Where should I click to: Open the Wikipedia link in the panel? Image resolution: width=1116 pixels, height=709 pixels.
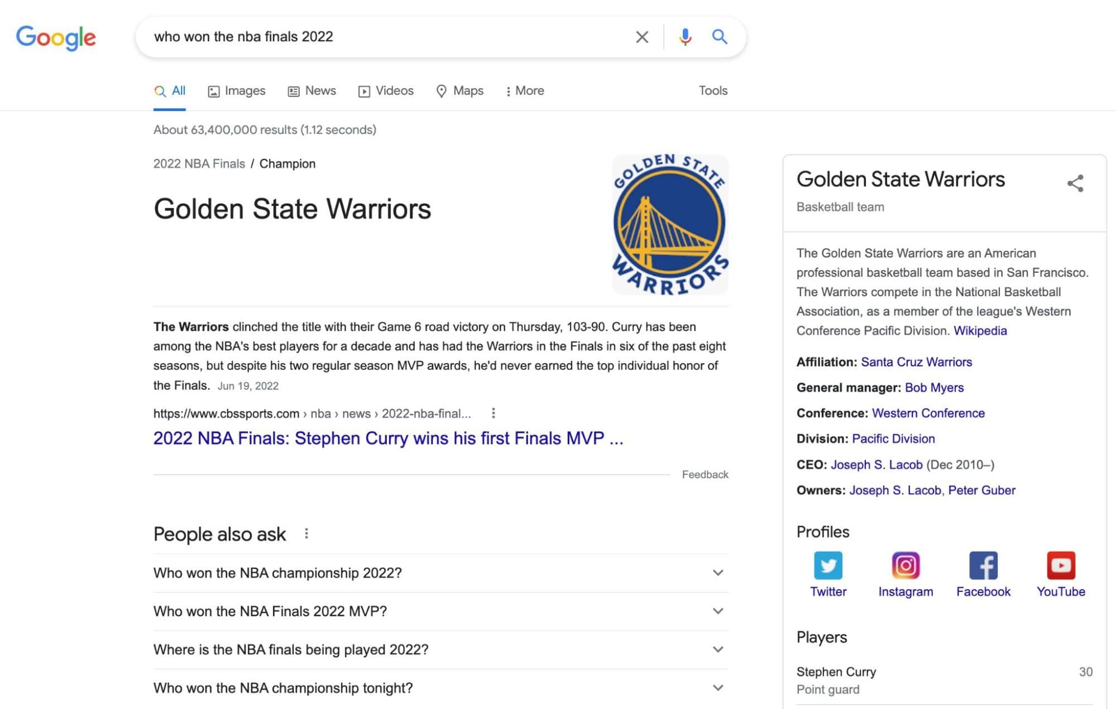[x=980, y=331]
